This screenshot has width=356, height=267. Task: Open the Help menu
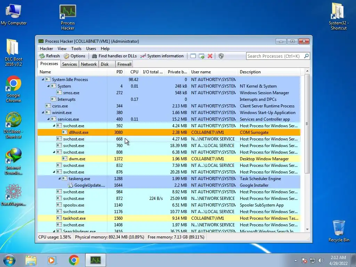tap(105, 49)
